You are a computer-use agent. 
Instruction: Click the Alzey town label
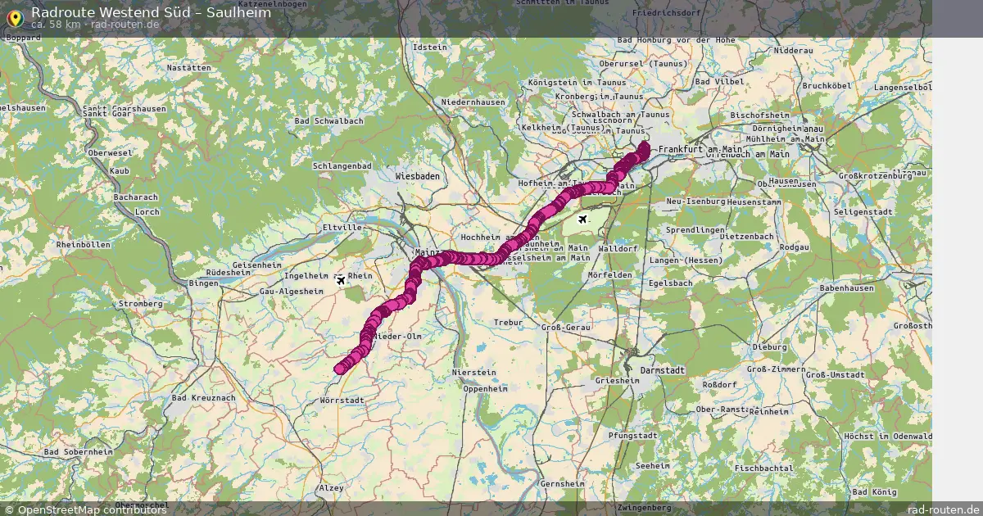click(332, 487)
